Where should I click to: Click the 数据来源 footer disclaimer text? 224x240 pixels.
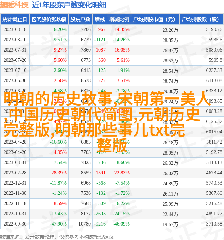point(57,237)
